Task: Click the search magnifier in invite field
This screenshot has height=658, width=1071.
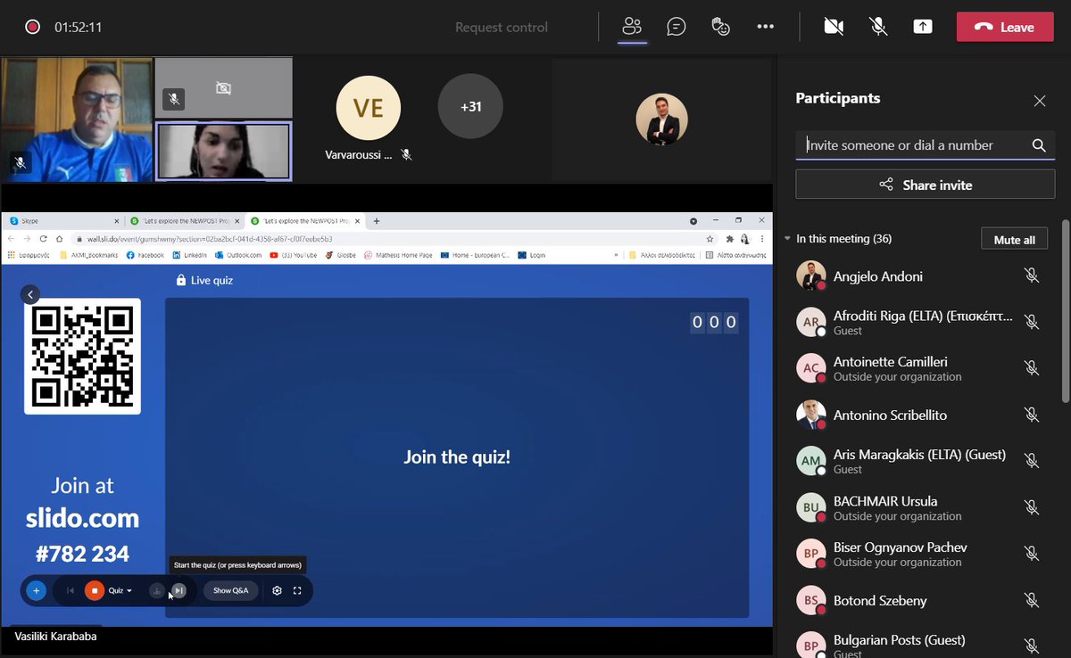Action: pos(1039,145)
